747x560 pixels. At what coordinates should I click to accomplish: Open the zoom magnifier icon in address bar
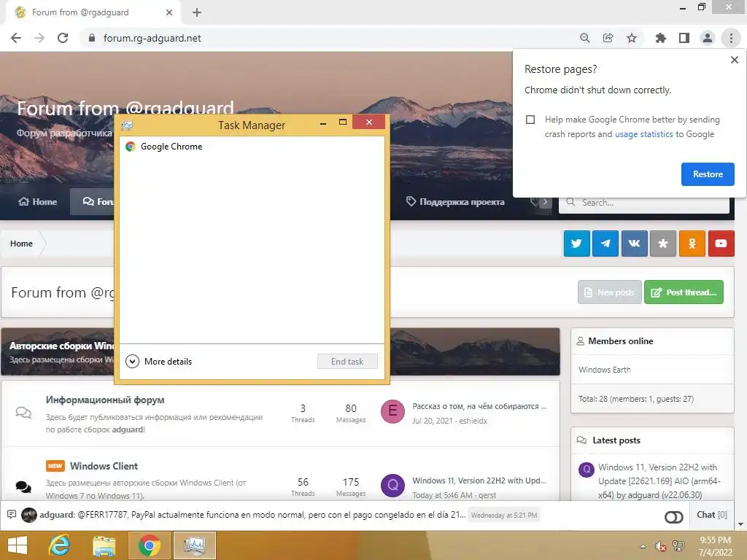click(x=584, y=38)
